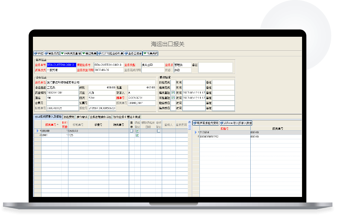Screen dimensions: 341x217
Task: Toggle the 海关查验 checkbox
Action: [x=173, y=93]
